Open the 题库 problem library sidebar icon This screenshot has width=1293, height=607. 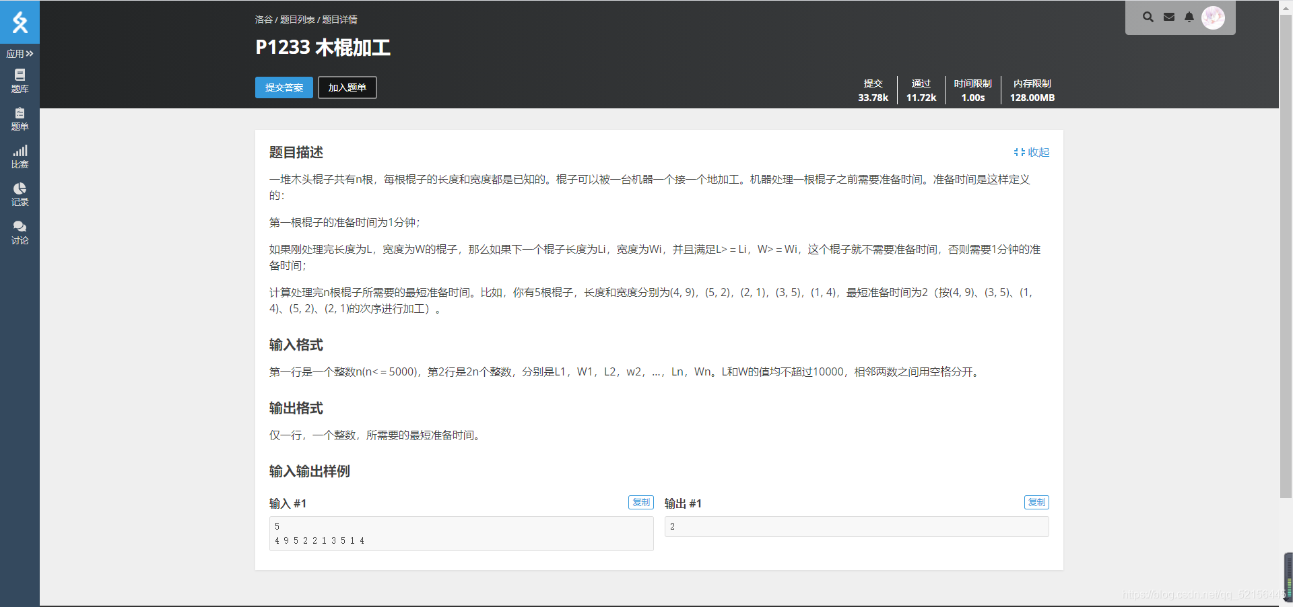click(20, 81)
